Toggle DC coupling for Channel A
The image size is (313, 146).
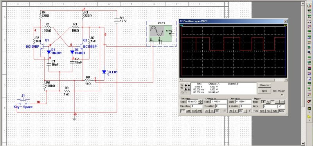point(217,111)
